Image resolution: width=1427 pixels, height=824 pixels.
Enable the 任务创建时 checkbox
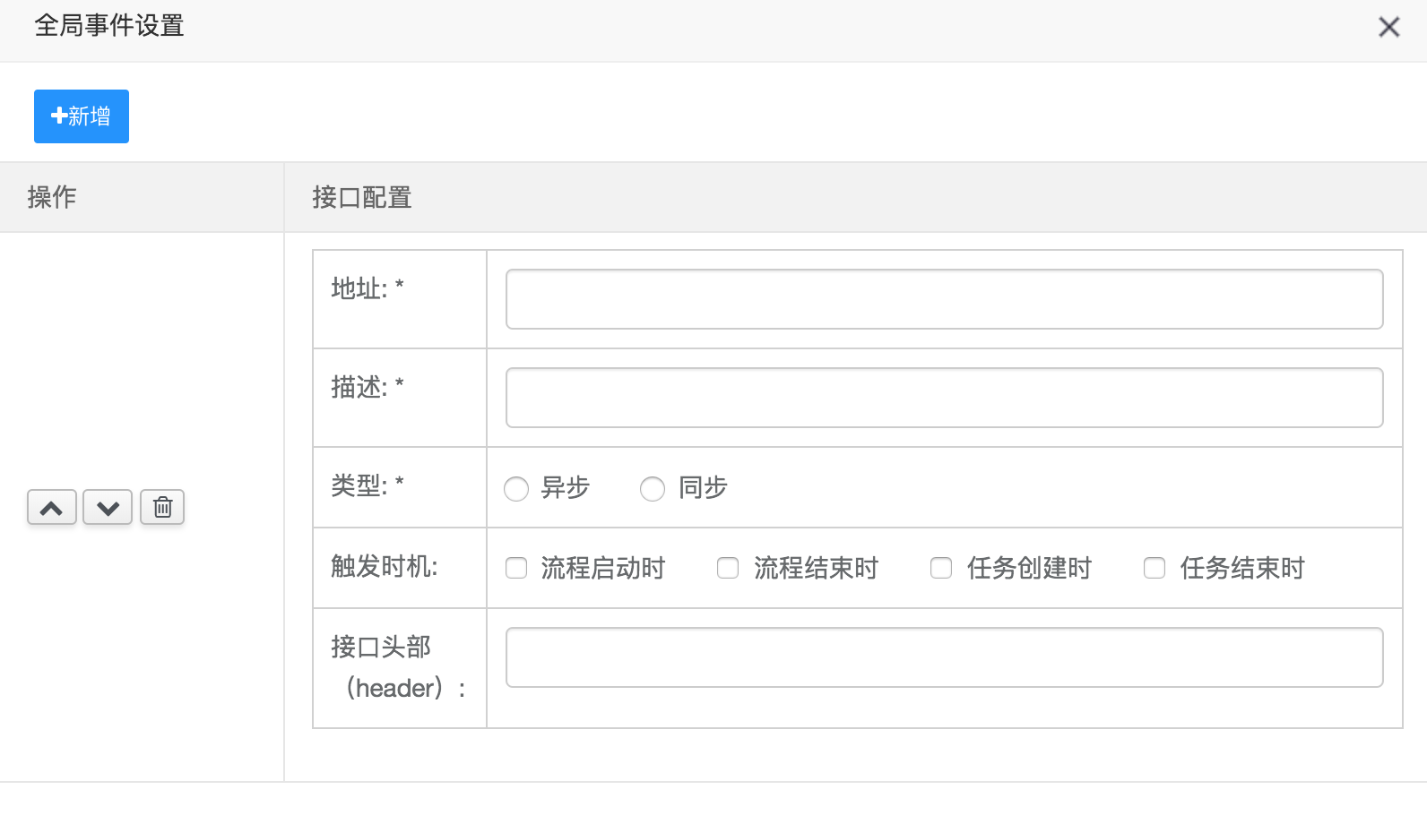(x=941, y=568)
